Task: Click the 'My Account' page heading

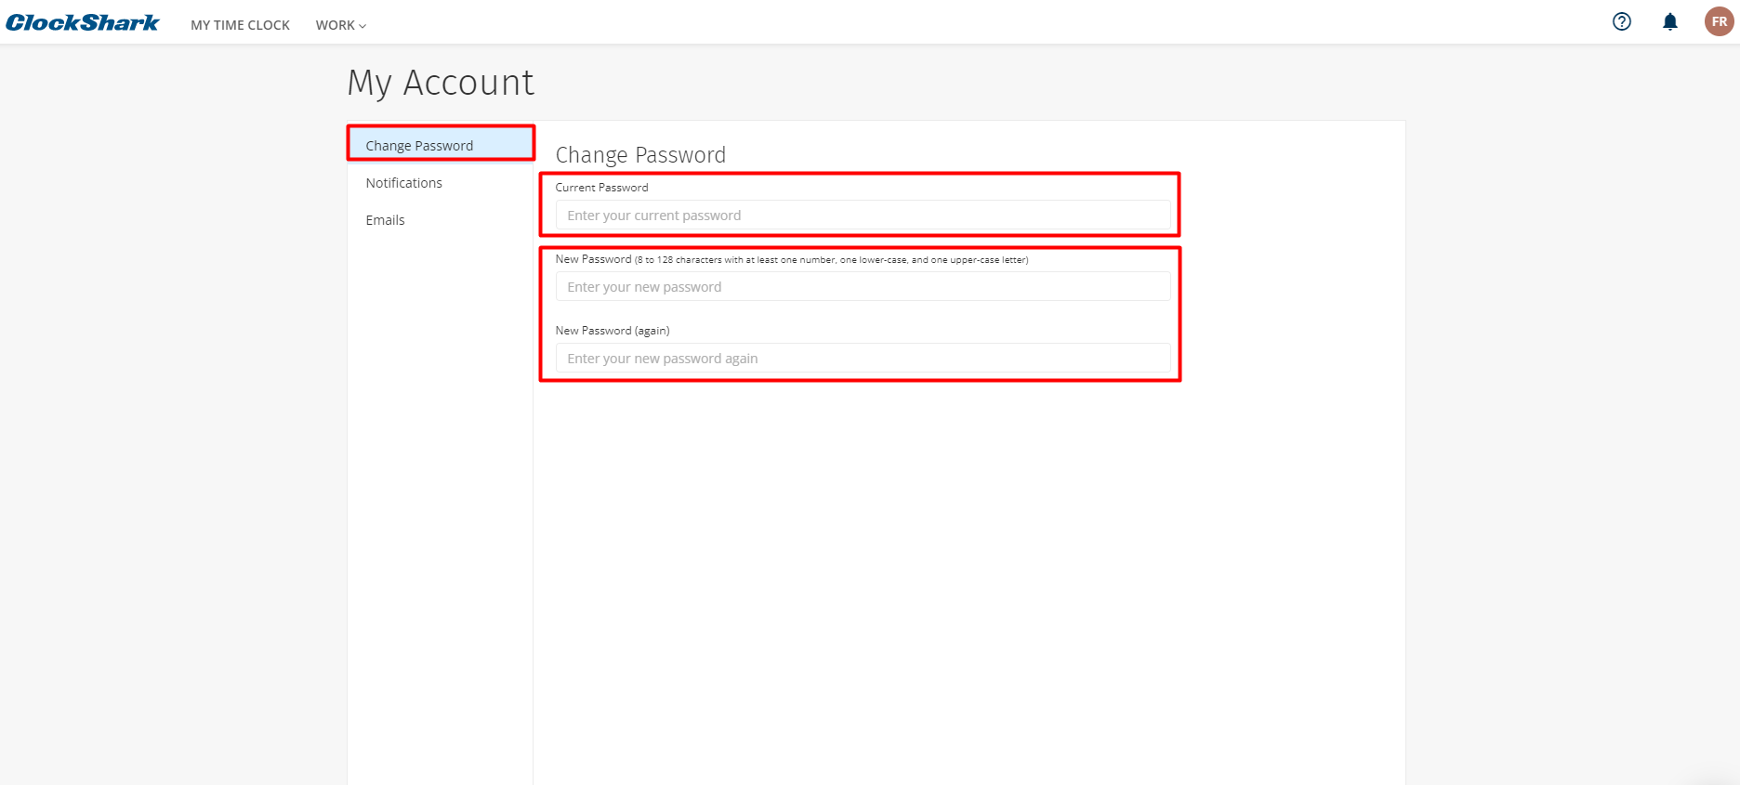Action: pyautogui.click(x=441, y=83)
